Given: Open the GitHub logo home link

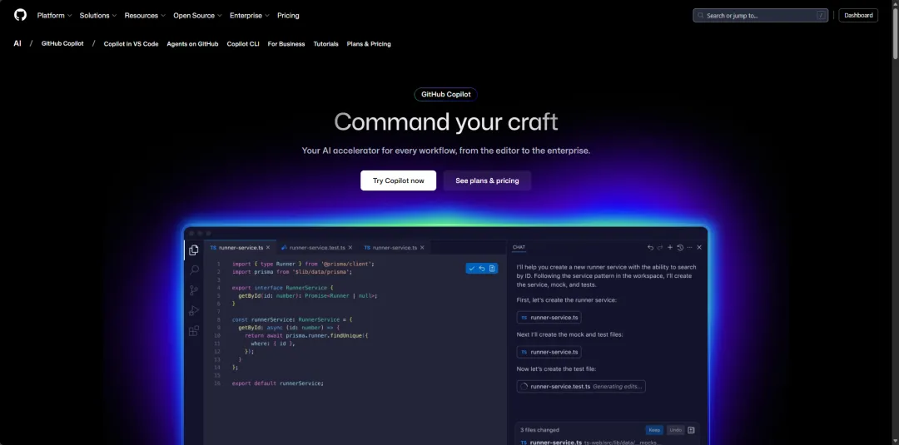Looking at the screenshot, I should [20, 16].
